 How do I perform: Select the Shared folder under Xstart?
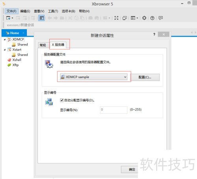(x=22, y=55)
